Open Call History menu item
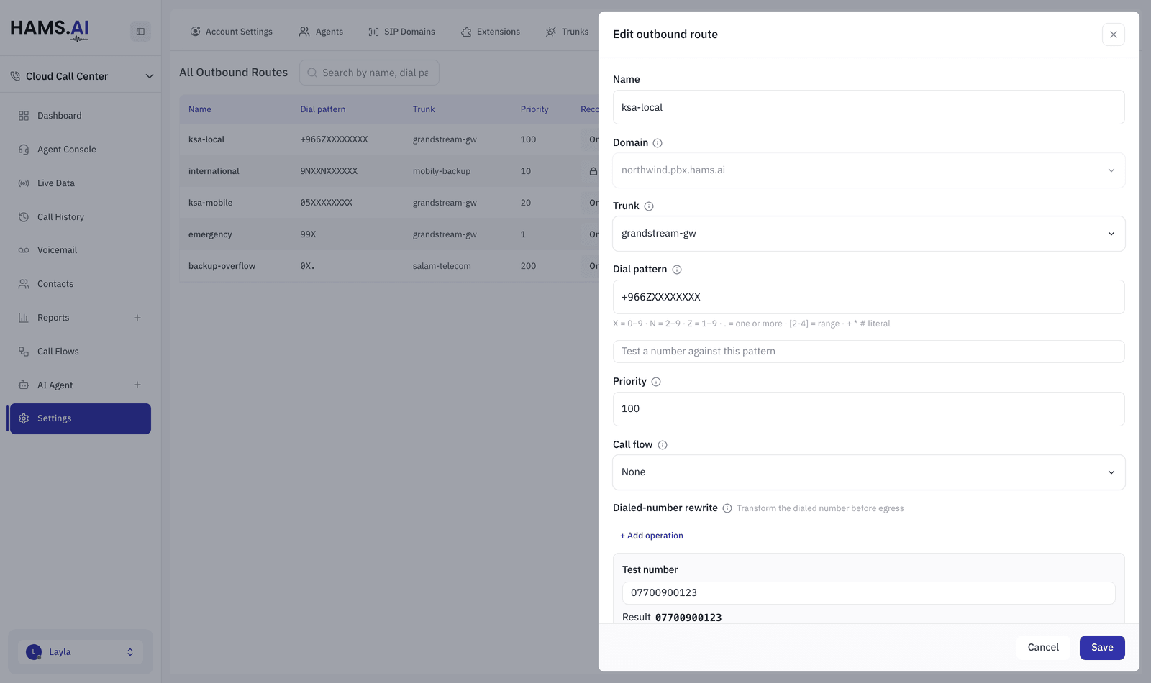1151x683 pixels. point(81,217)
